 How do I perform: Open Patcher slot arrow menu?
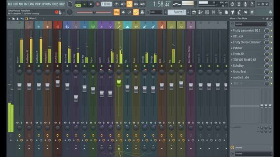[x=231, y=48]
